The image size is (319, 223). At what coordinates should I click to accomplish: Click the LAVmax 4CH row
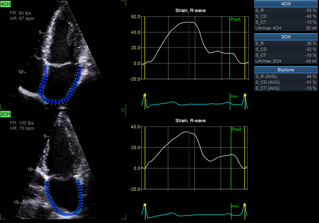(x=286, y=28)
